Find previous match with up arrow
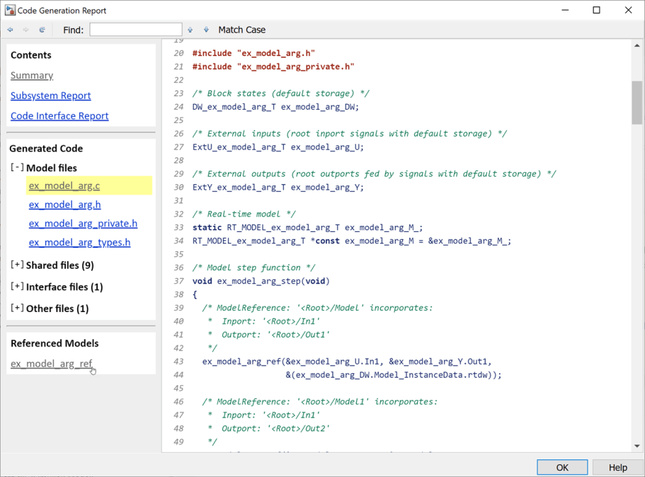Screen dimensions: 645x477 (190, 30)
